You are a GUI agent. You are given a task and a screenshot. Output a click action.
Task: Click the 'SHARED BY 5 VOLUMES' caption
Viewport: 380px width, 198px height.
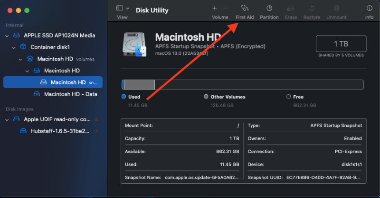click(341, 55)
